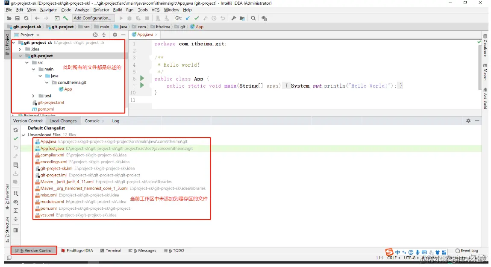Switch to Log tab
The width and height of the screenshot is (491, 267).
[115, 121]
